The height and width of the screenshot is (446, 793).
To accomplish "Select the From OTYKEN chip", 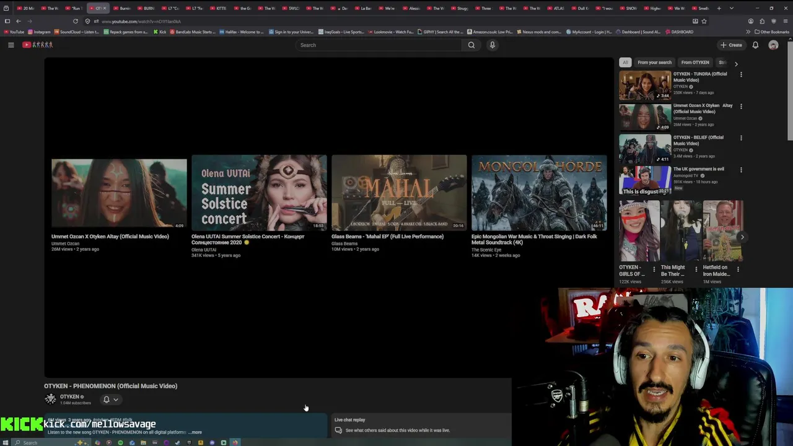I will coord(695,63).
